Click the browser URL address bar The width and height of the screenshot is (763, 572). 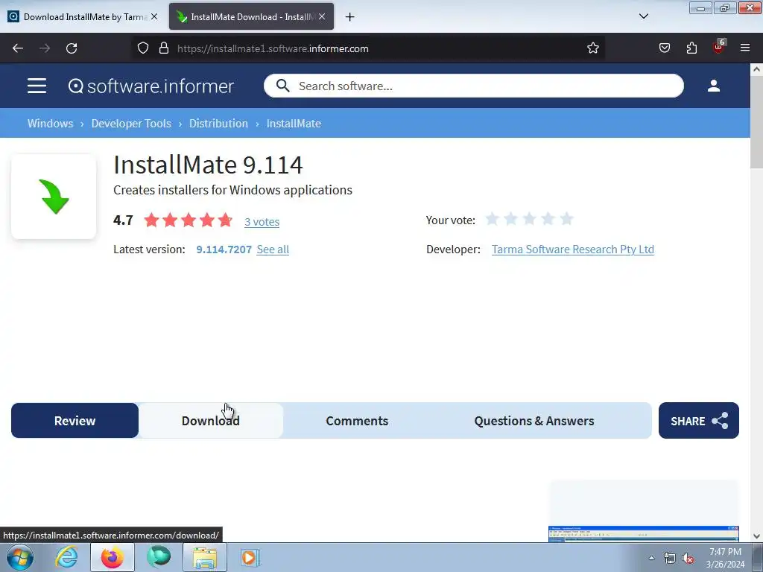coord(368,48)
